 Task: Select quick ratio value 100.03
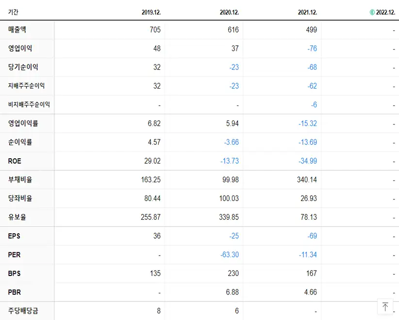coord(229,198)
